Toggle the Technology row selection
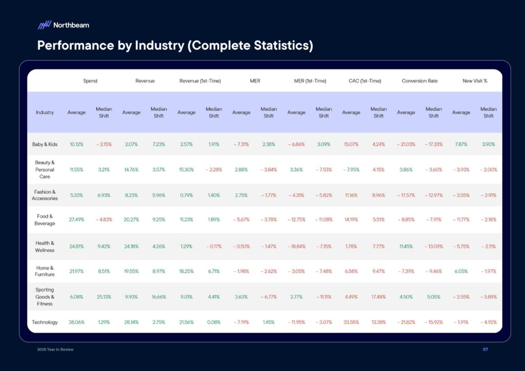 pyautogui.click(x=45, y=322)
